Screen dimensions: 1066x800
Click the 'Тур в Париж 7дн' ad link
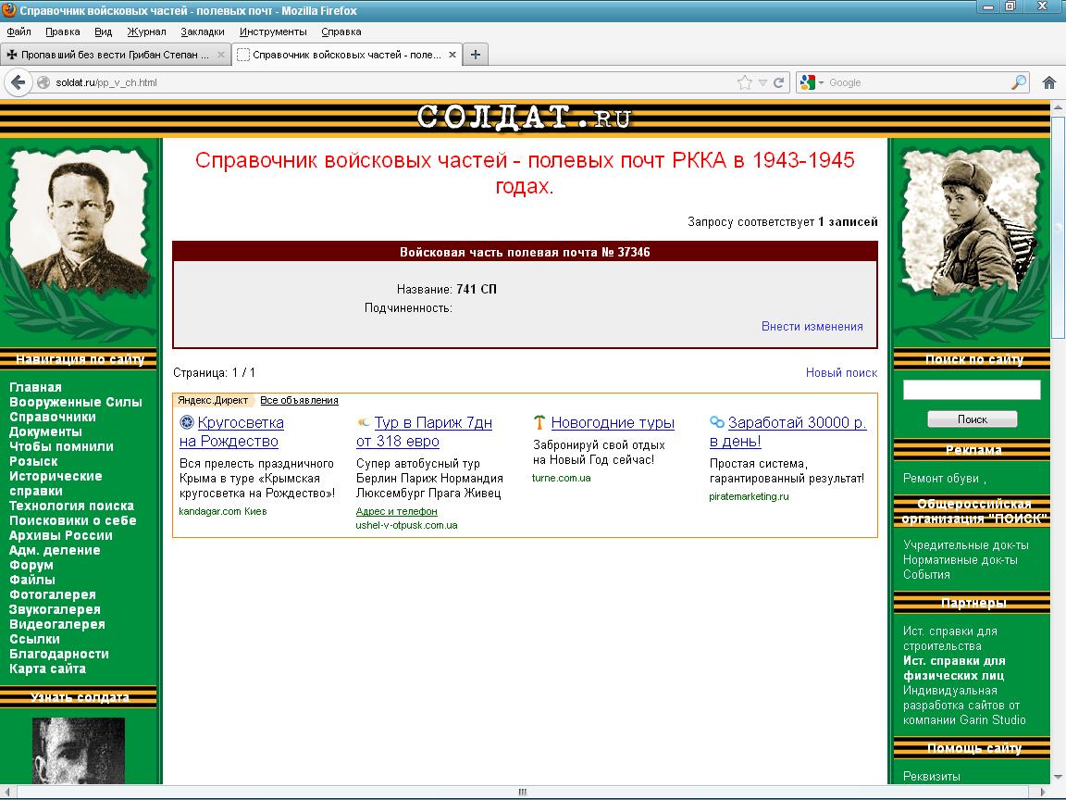pyautogui.click(x=432, y=423)
